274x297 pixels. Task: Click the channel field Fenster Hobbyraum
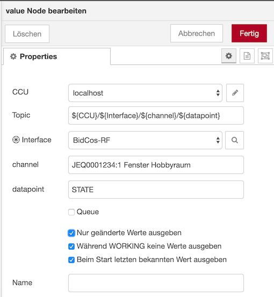[x=156, y=165]
